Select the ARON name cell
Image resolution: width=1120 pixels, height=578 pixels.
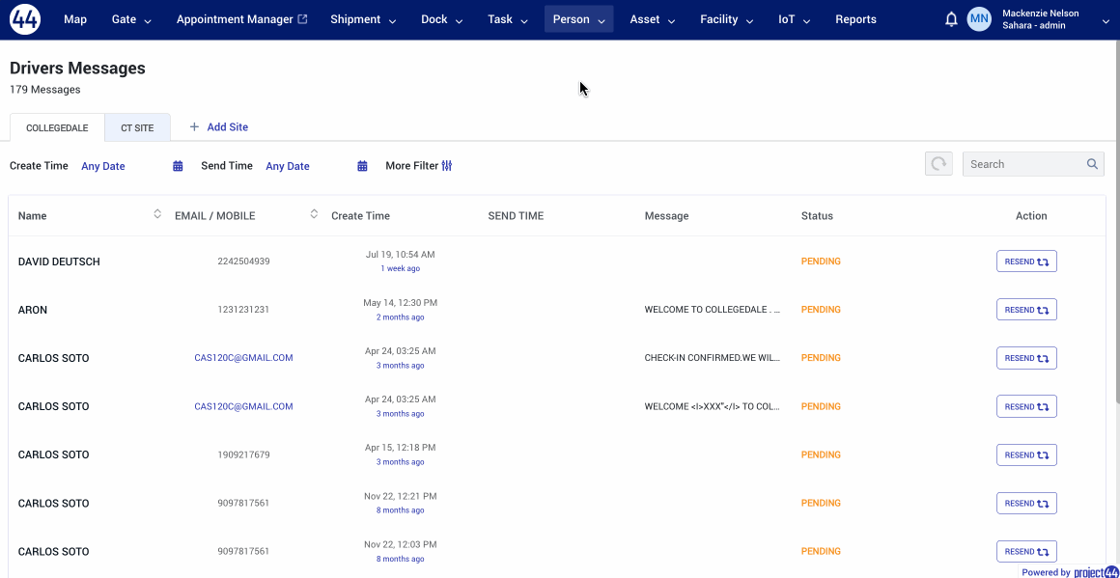(x=33, y=310)
